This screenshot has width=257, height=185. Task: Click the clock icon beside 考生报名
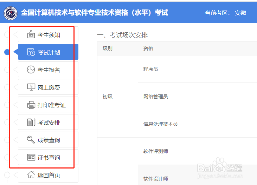(31, 70)
